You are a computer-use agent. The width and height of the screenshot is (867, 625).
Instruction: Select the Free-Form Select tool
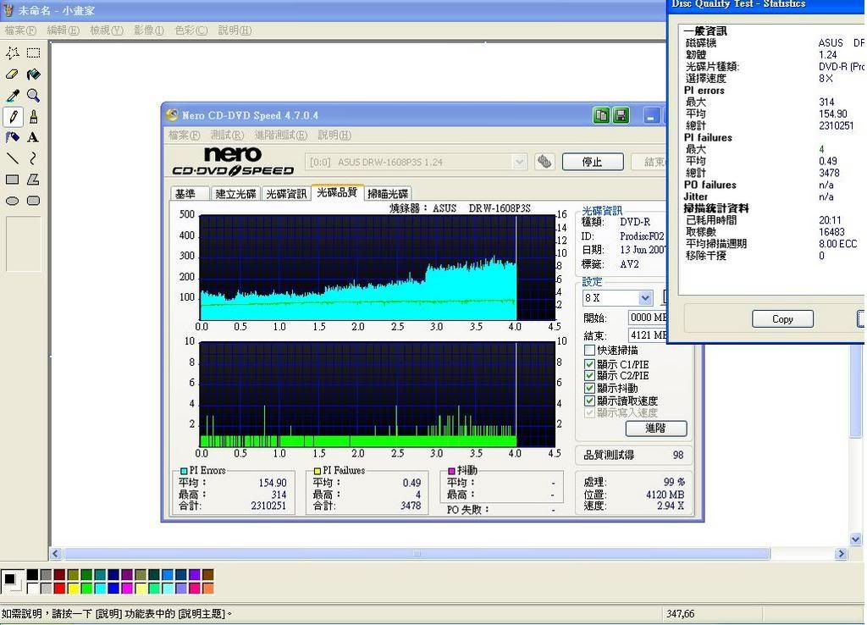[13, 53]
